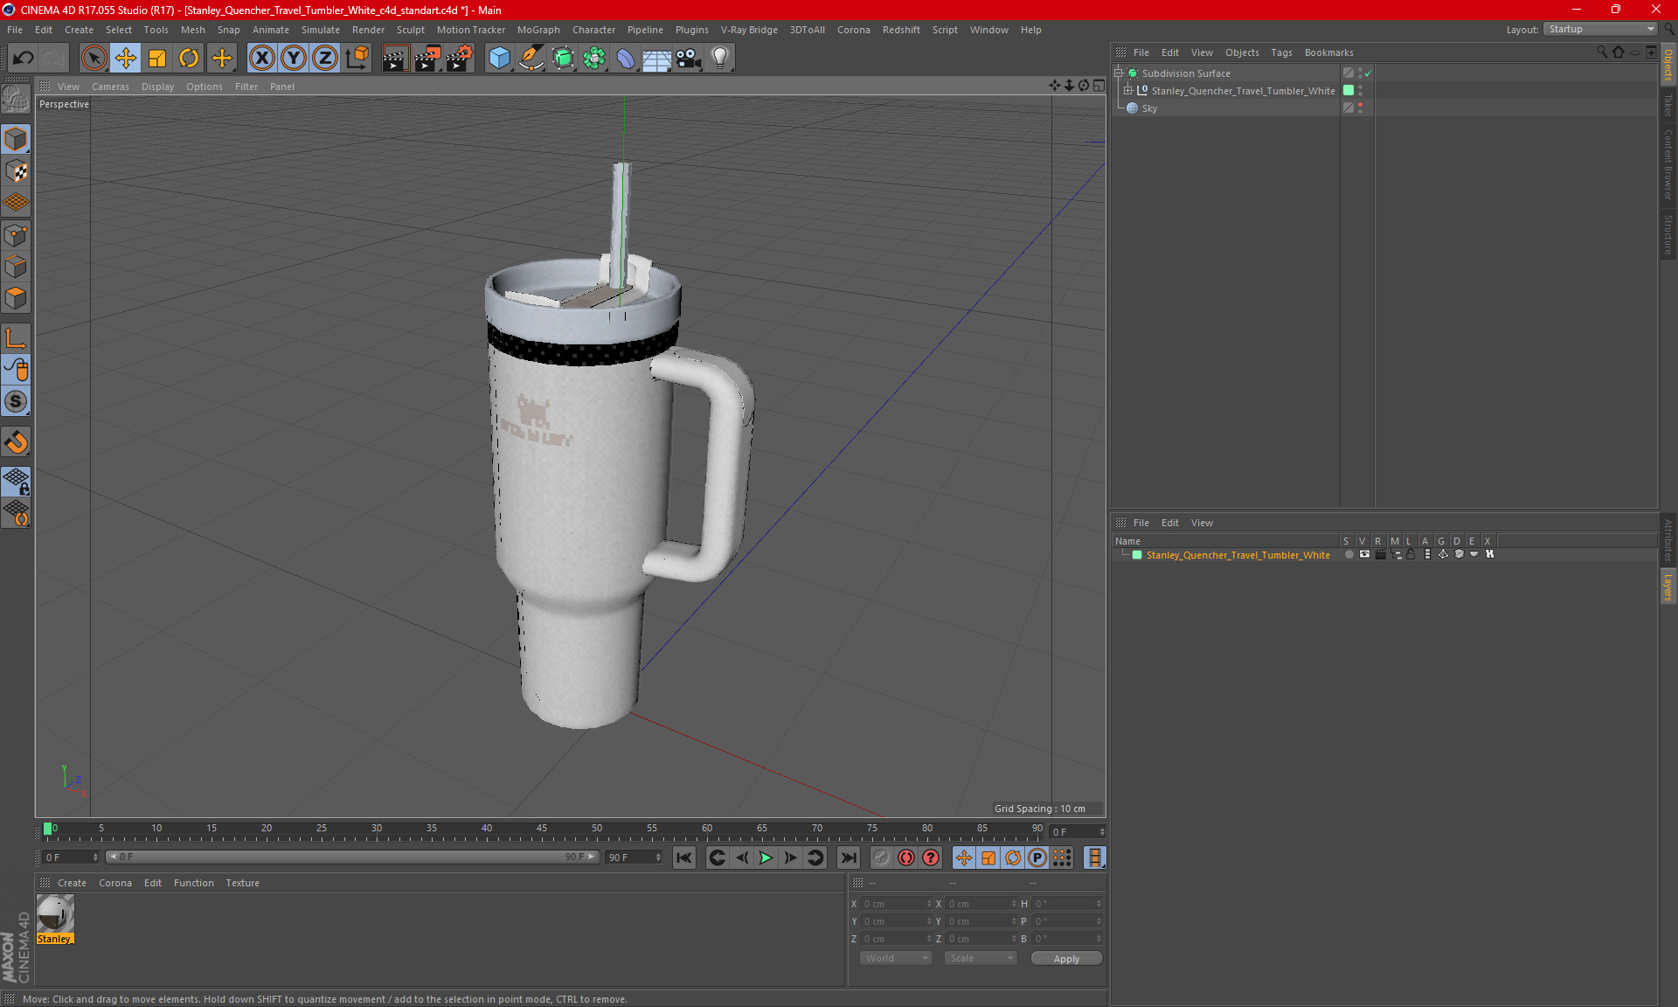Screen dimensions: 1678x1007
Task: Click Stanley layer color swatch
Action: 1137,555
